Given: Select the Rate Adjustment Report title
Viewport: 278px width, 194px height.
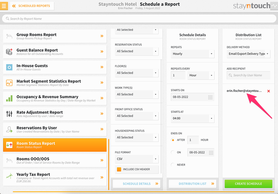Looking at the screenshot, I should click(x=40, y=112).
